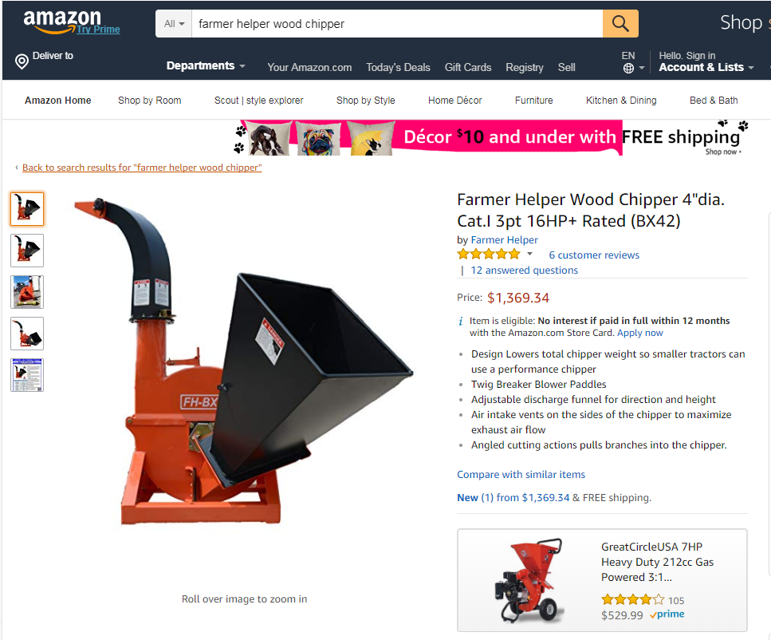The width and height of the screenshot is (771, 640).
Task: Click the Deliver to location pin icon
Action: point(22,61)
